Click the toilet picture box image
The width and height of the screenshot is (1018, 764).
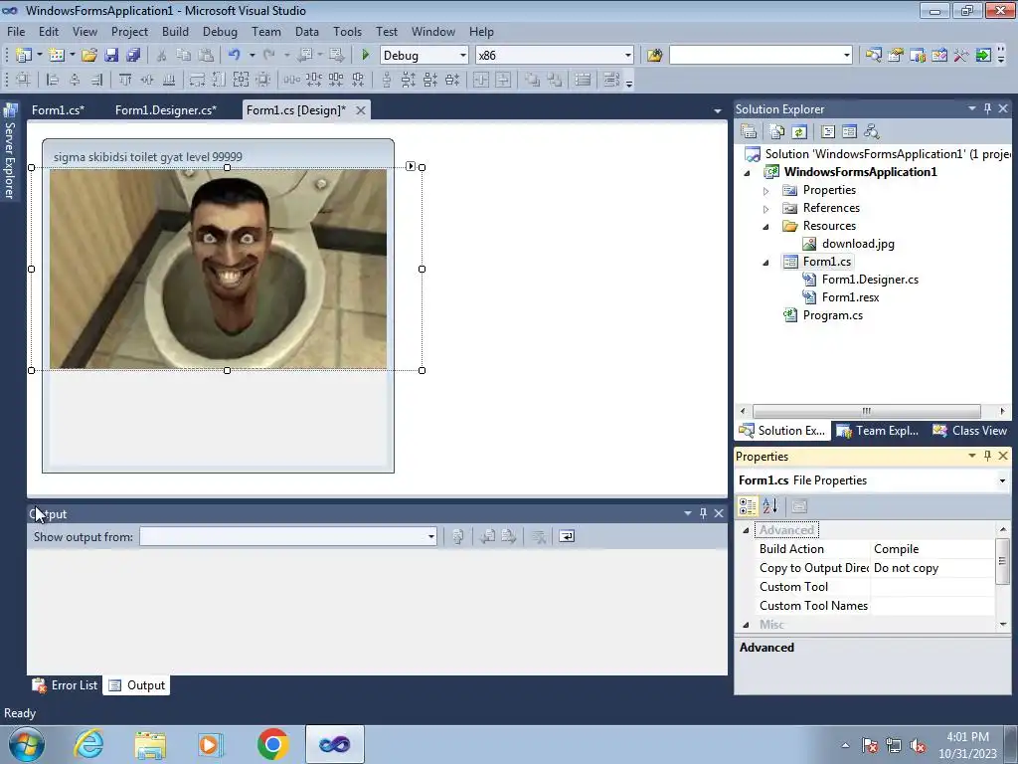coord(218,269)
